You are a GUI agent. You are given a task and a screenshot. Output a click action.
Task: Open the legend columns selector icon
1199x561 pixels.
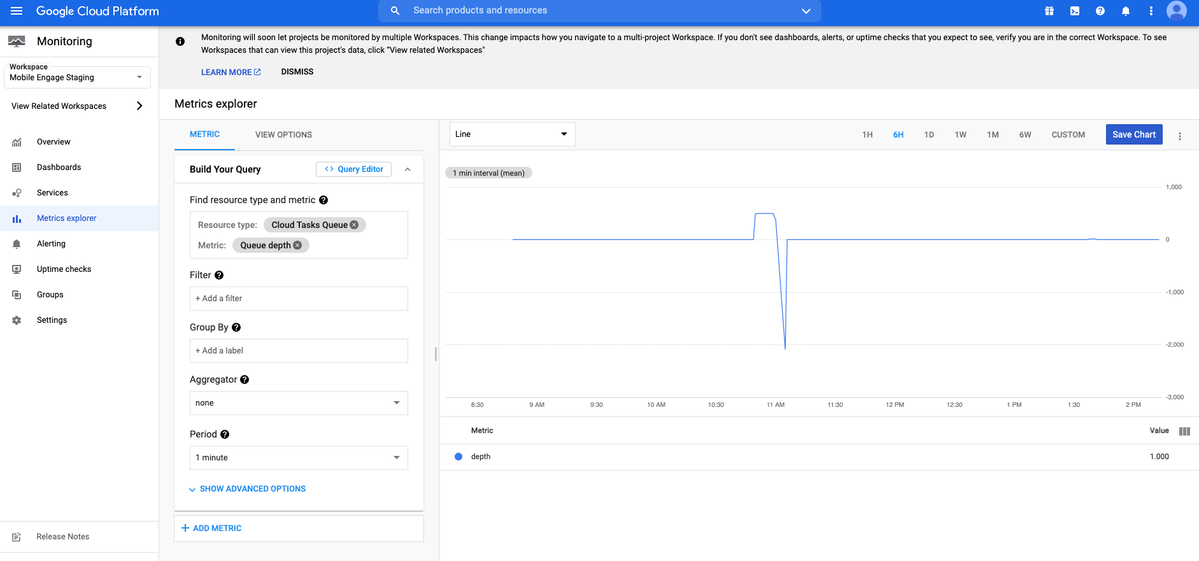click(x=1184, y=431)
